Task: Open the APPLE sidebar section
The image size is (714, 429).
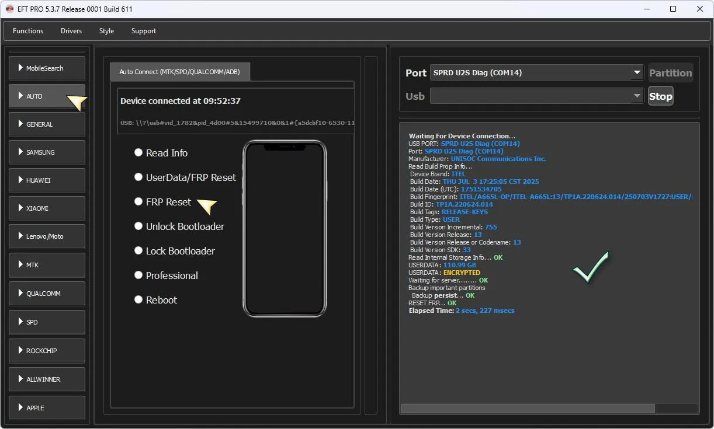Action: pyautogui.click(x=47, y=408)
